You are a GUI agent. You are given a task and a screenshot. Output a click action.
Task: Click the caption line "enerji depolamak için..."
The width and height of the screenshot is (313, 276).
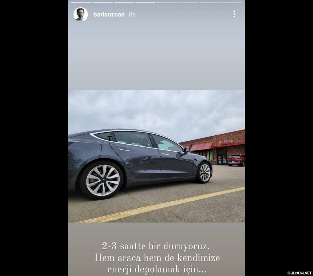pyautogui.click(x=157, y=268)
